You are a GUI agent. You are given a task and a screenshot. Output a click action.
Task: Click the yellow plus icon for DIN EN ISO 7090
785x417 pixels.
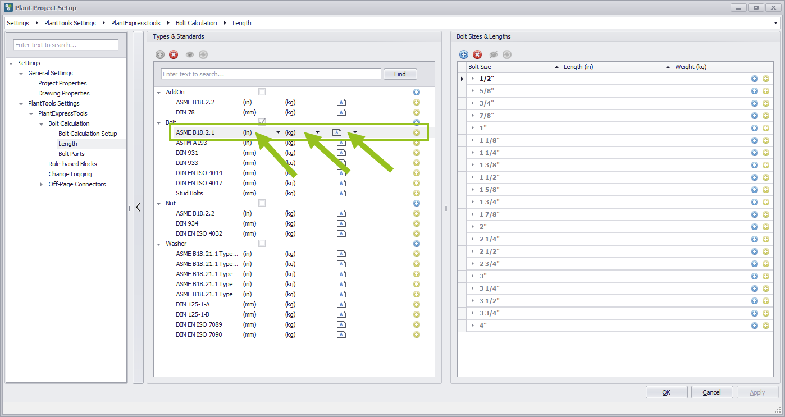417,334
